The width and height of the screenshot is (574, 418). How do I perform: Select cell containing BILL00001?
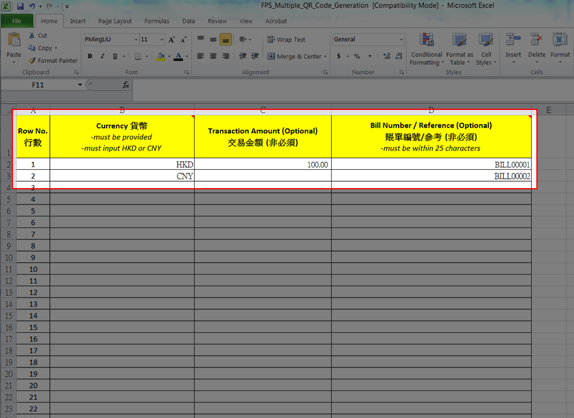431,165
